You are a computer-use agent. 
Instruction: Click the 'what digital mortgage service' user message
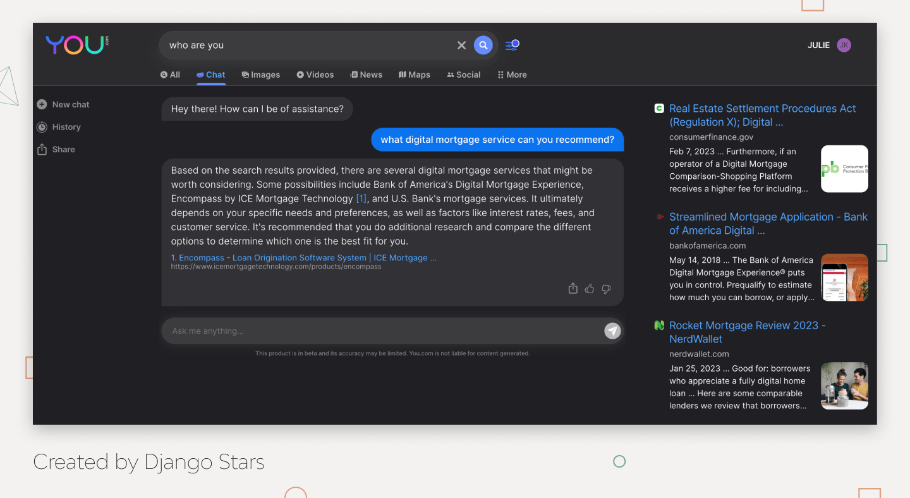click(x=497, y=140)
